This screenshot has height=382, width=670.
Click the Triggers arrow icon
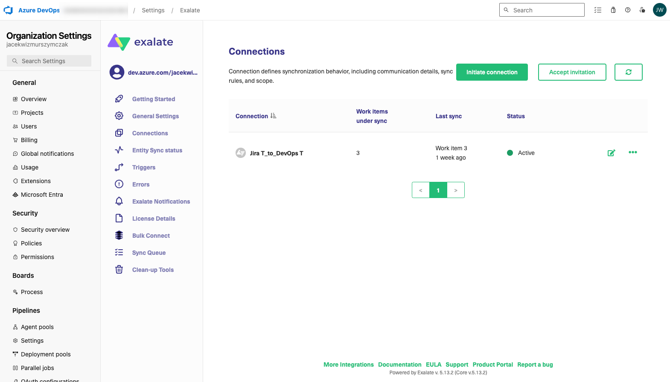point(119,167)
